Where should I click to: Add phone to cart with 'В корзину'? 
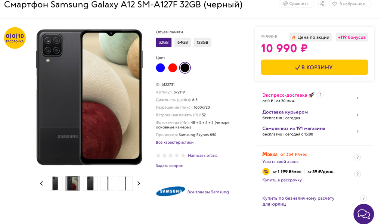point(314,67)
